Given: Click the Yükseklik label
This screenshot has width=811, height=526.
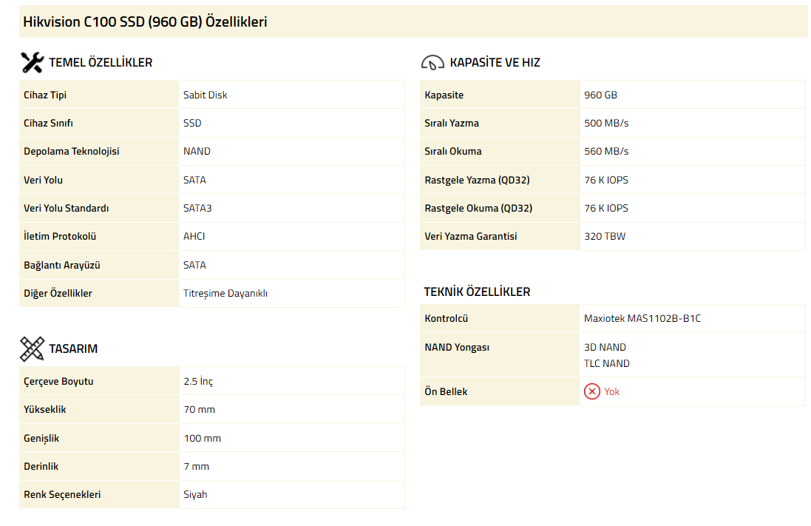Looking at the screenshot, I should coord(45,409).
